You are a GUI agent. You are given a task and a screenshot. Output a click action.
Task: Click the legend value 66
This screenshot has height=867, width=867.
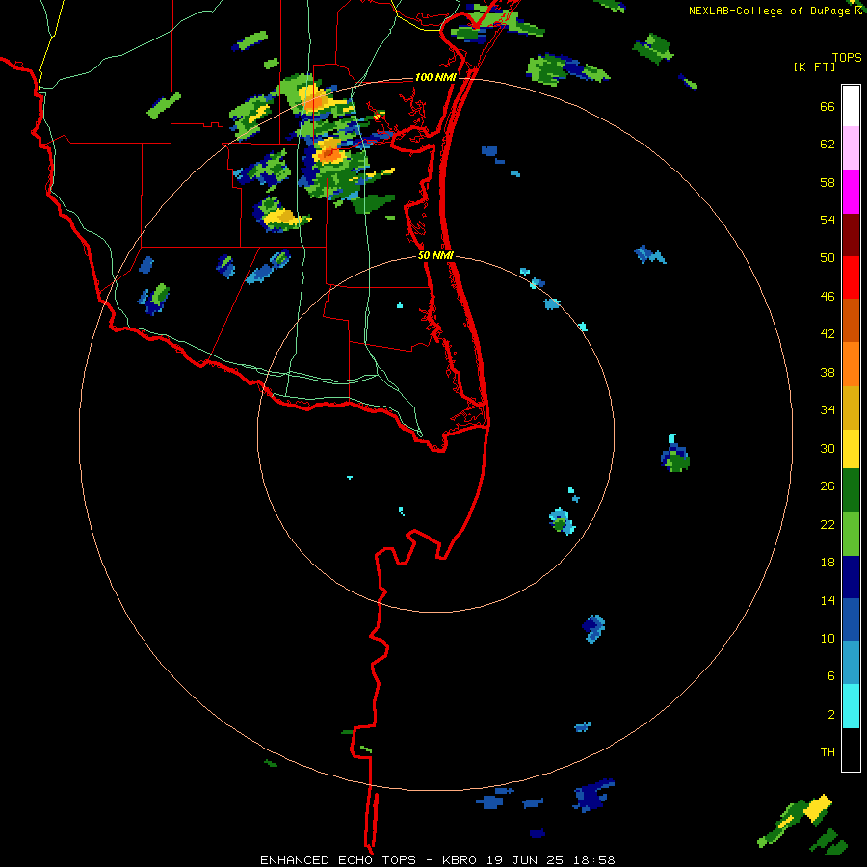tap(828, 107)
